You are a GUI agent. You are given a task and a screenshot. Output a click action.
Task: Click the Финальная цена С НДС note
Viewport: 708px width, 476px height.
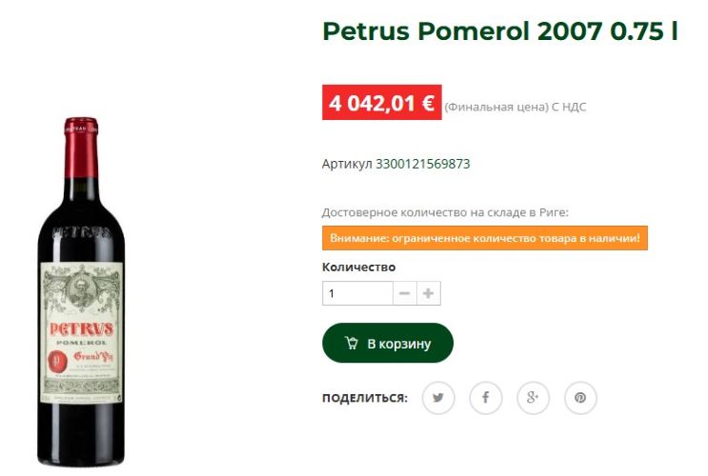point(516,107)
